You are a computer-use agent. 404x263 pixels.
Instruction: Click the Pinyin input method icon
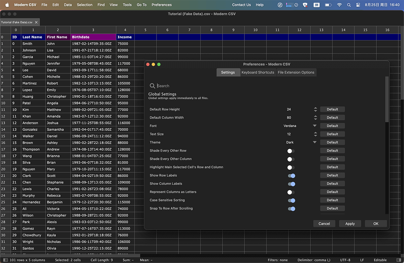(316, 5)
